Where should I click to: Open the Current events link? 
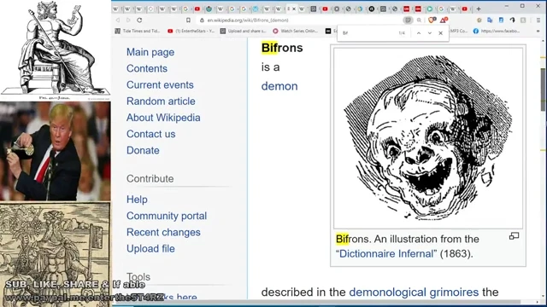pyautogui.click(x=160, y=85)
